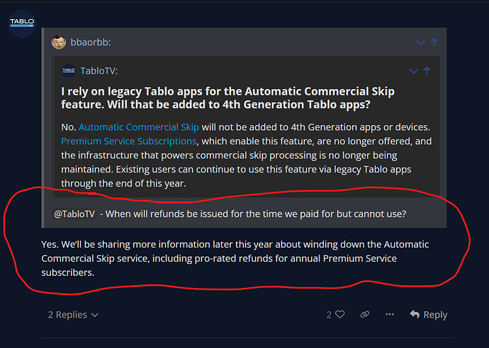
Task: Click the bbaorbb username in the quote
Action: [x=91, y=42]
